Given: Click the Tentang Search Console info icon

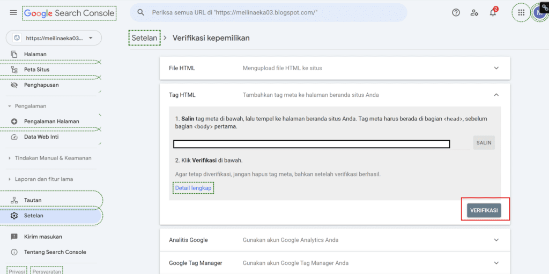Looking at the screenshot, I should (x=14, y=252).
